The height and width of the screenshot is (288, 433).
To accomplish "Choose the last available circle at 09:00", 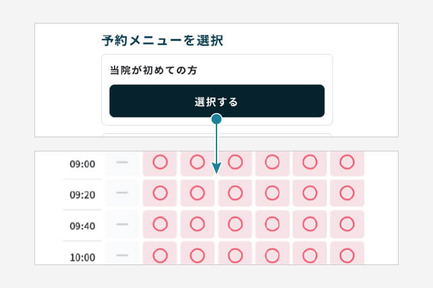I will pos(347,162).
